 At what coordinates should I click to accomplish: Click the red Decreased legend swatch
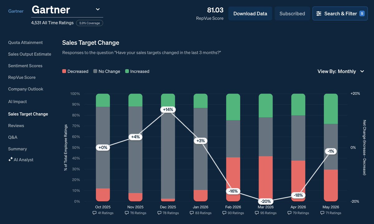click(x=64, y=71)
